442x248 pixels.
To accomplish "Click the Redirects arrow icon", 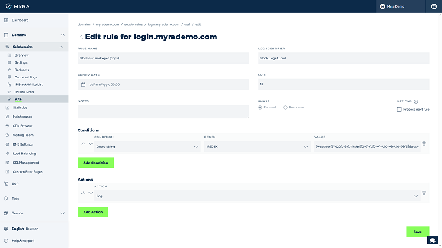I will coord(9,70).
